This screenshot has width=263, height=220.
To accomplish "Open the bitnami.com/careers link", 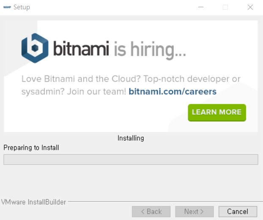I will (x=173, y=92).
